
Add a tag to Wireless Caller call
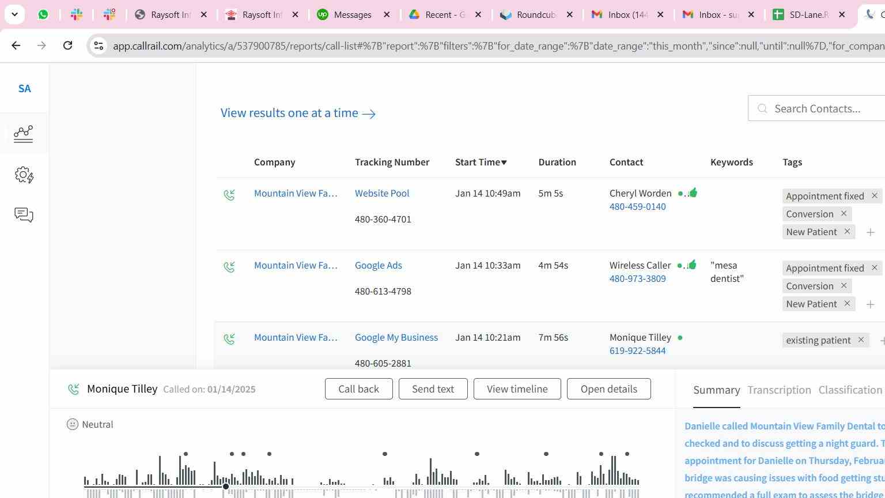871,304
